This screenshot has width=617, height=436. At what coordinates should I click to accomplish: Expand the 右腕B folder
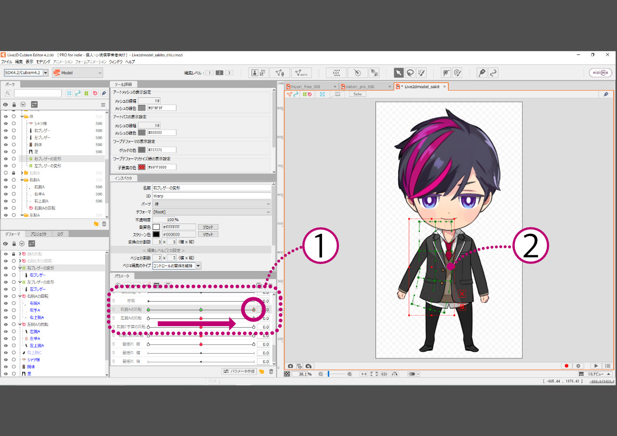22,172
